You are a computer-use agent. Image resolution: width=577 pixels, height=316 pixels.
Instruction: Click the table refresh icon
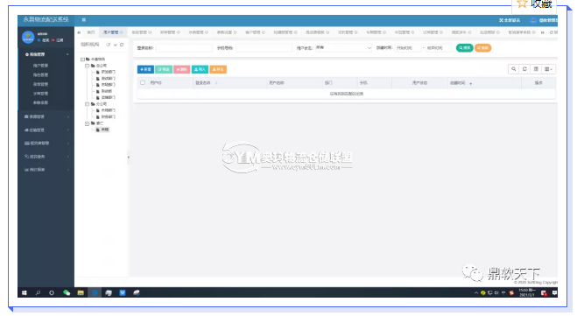pyautogui.click(x=524, y=69)
